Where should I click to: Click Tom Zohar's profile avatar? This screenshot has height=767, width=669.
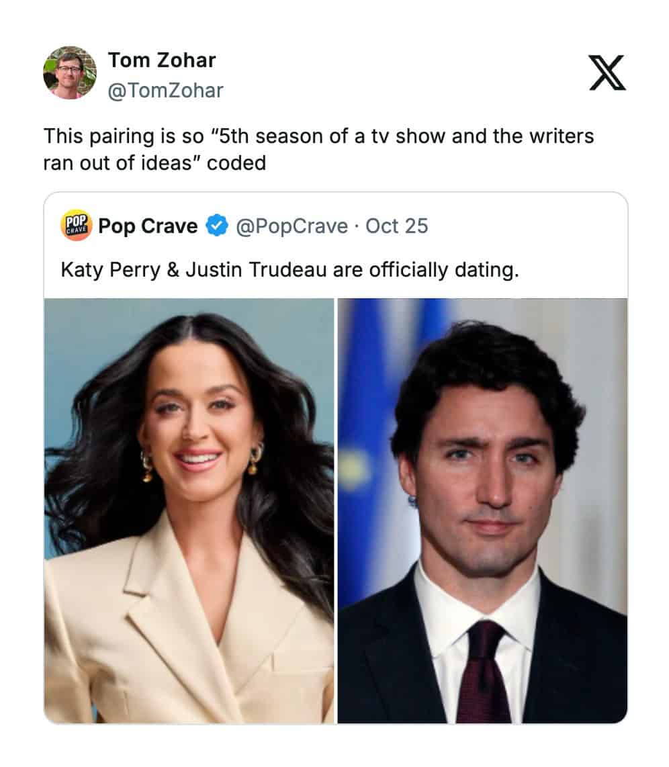coord(70,73)
